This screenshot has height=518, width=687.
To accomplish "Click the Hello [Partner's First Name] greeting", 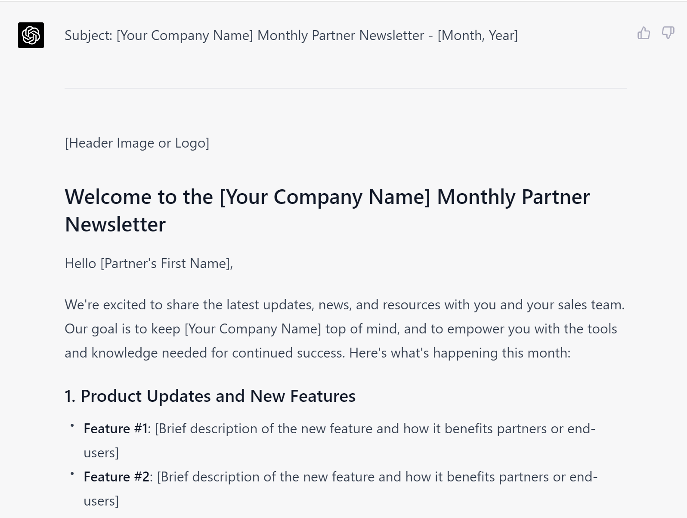I will point(149,263).
